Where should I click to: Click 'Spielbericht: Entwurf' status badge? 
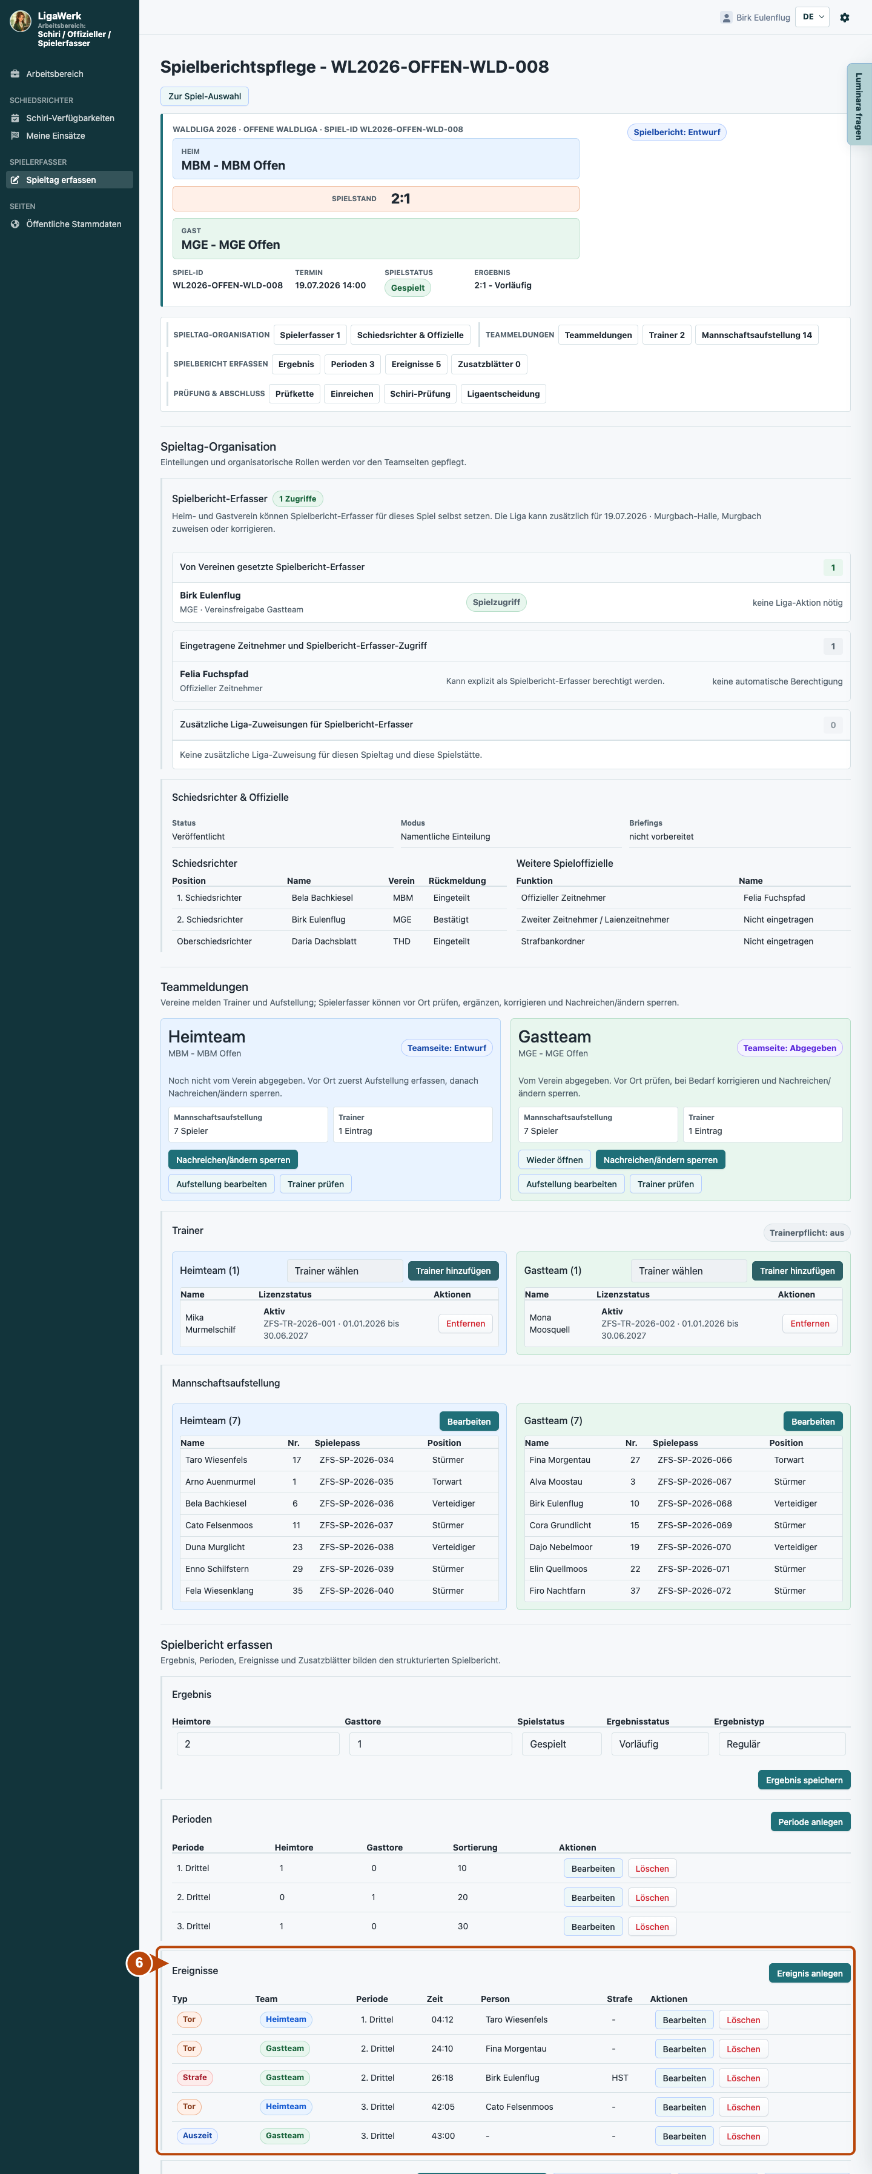pos(676,131)
